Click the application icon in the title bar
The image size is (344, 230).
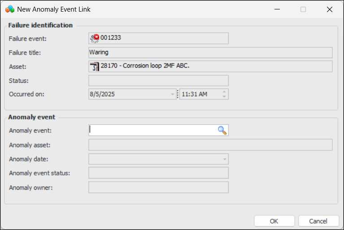click(x=10, y=9)
